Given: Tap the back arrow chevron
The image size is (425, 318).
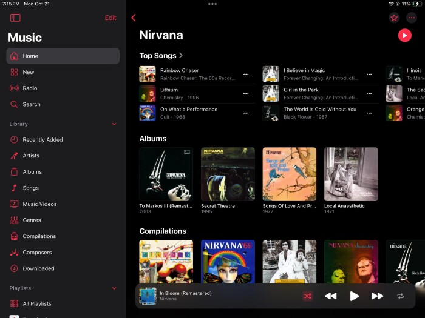Looking at the screenshot, I should [134, 18].
